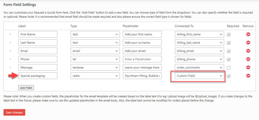Remove the Special packaging field row

point(248,76)
